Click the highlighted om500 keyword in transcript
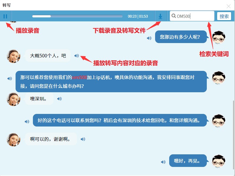 (x=79, y=78)
